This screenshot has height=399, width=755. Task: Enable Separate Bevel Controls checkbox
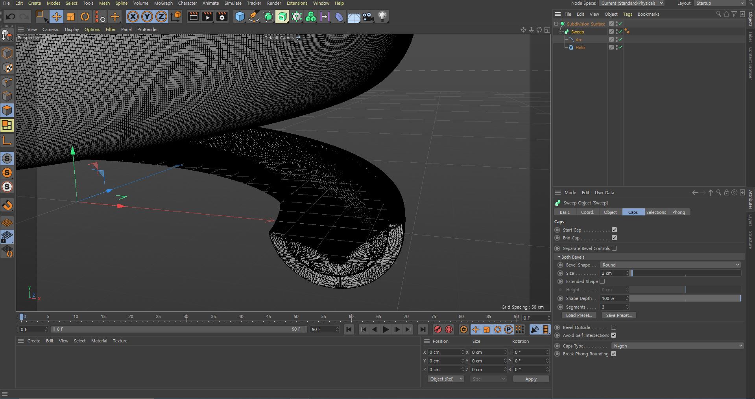point(614,248)
